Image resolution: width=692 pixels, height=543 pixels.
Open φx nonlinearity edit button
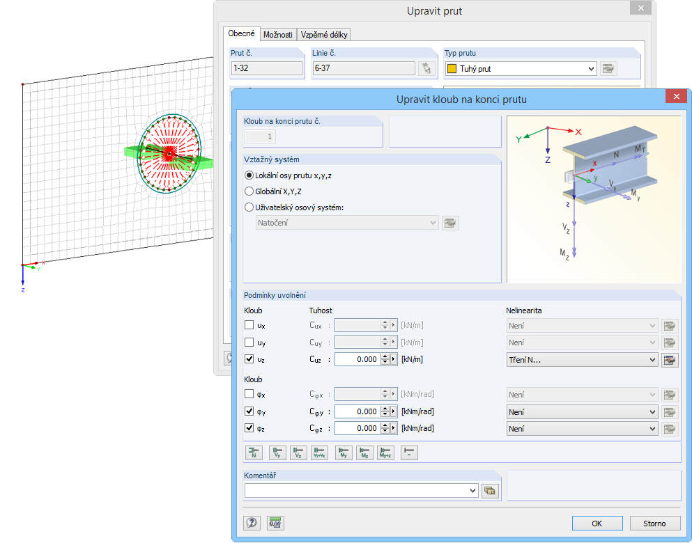(x=670, y=395)
